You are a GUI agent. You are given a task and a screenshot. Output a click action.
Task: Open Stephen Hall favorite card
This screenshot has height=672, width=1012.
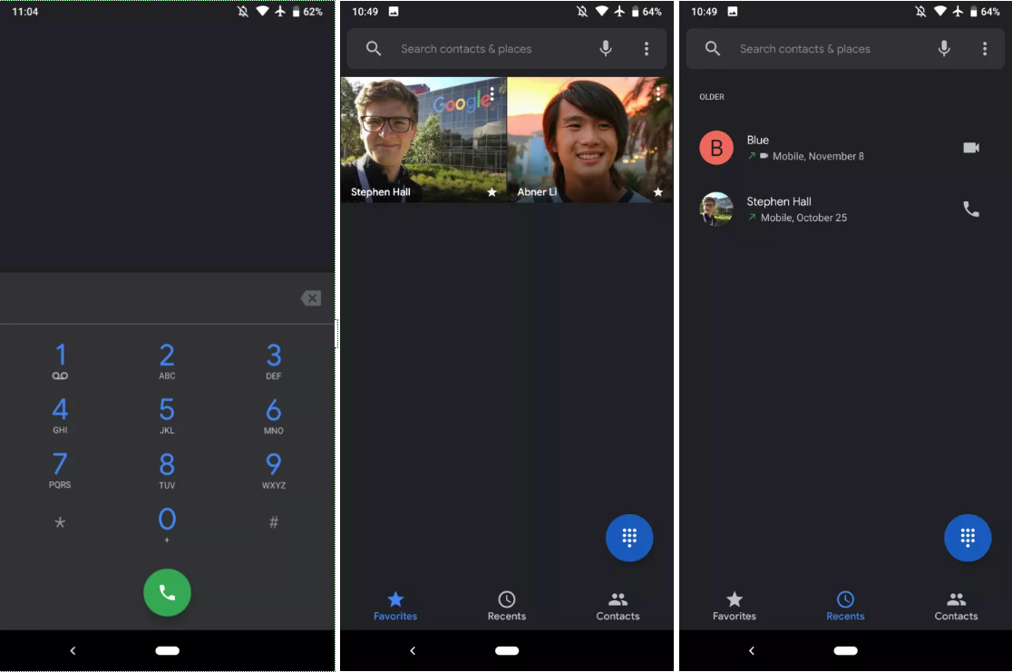(x=424, y=140)
